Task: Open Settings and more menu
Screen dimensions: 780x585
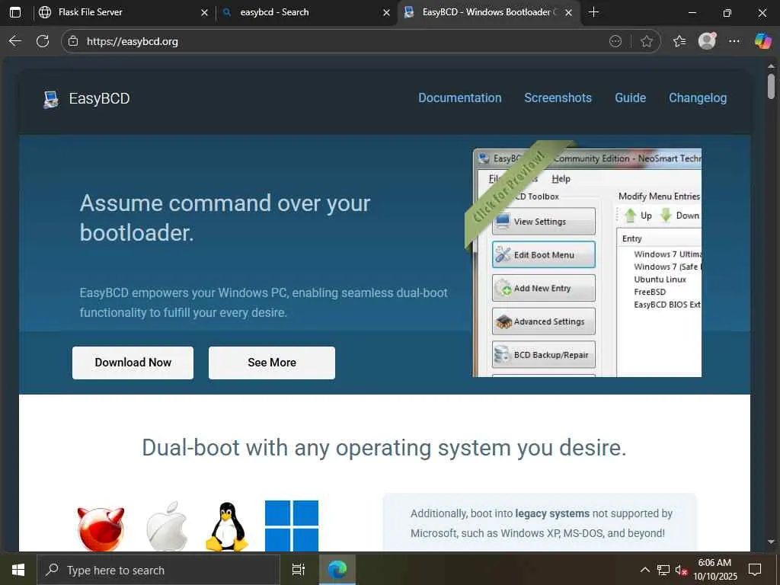Action: tap(734, 41)
